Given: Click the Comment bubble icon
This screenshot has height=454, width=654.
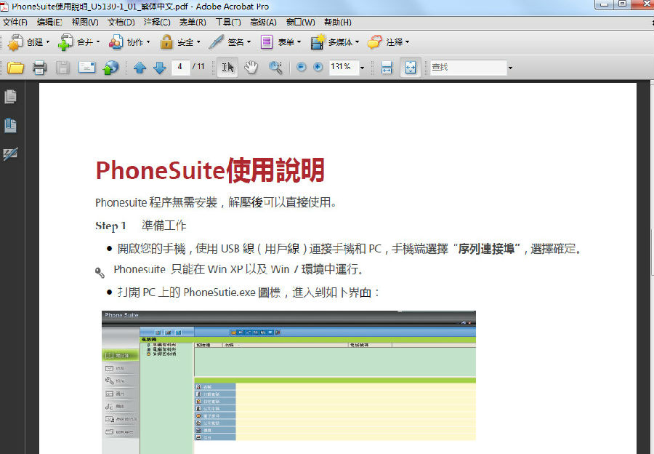Looking at the screenshot, I should (374, 41).
